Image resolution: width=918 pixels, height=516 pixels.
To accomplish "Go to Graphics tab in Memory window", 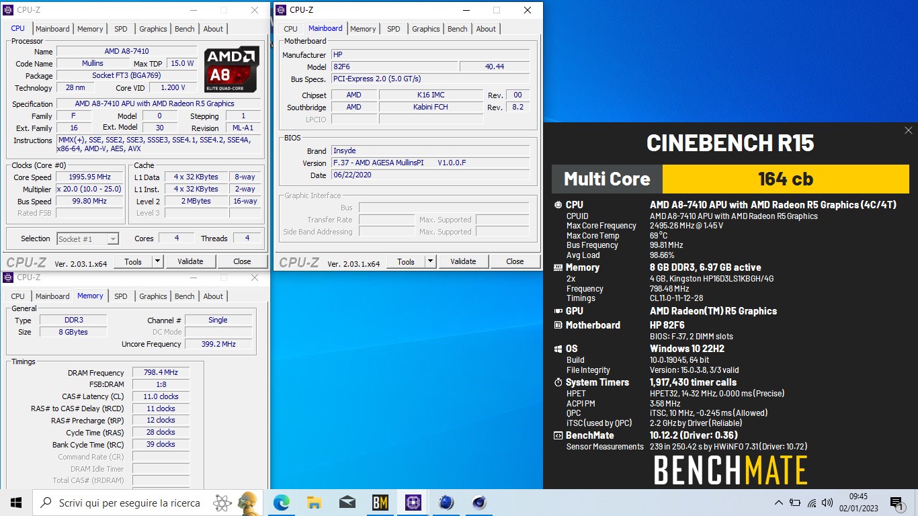I will pos(153,296).
